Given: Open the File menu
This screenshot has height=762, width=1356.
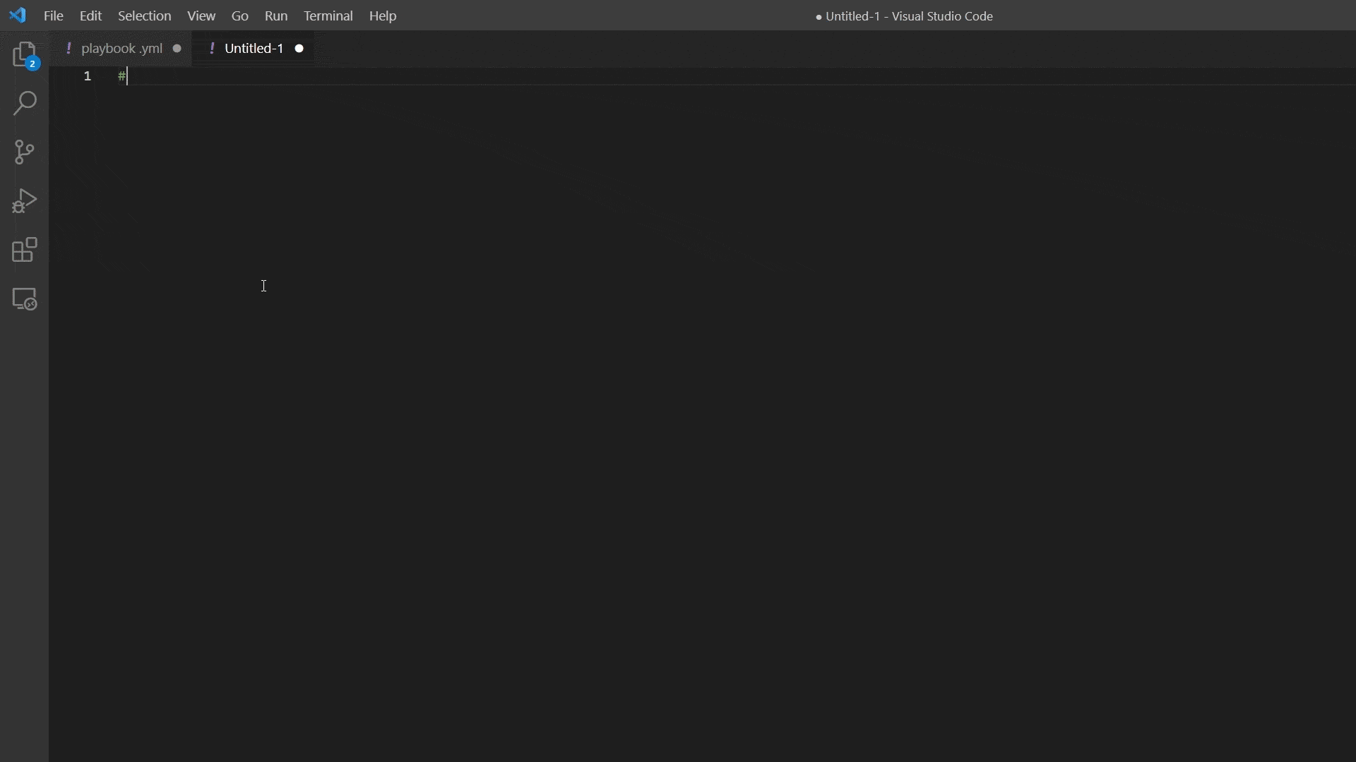Looking at the screenshot, I should coord(53,16).
